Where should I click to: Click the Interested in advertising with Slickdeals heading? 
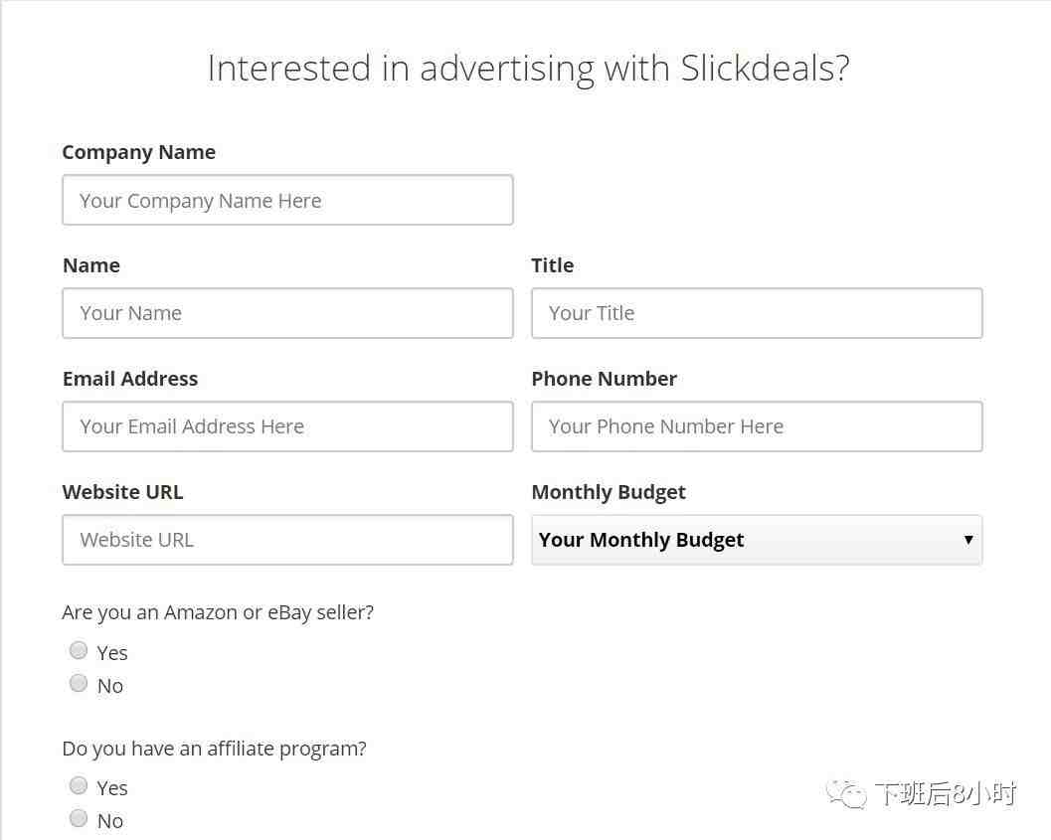(x=528, y=69)
